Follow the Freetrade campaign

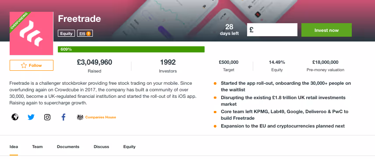tap(32, 66)
